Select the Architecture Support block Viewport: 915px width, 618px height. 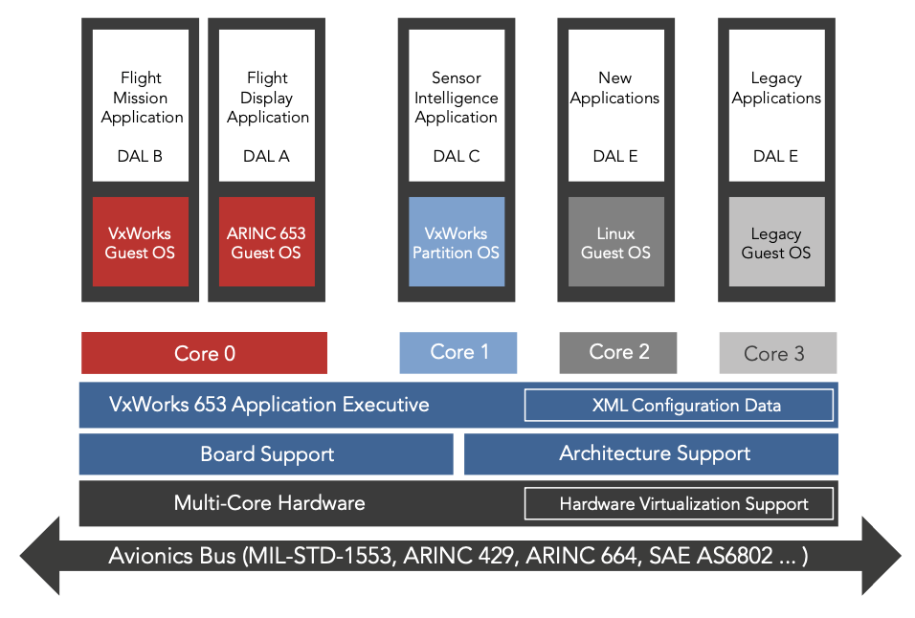[651, 453]
